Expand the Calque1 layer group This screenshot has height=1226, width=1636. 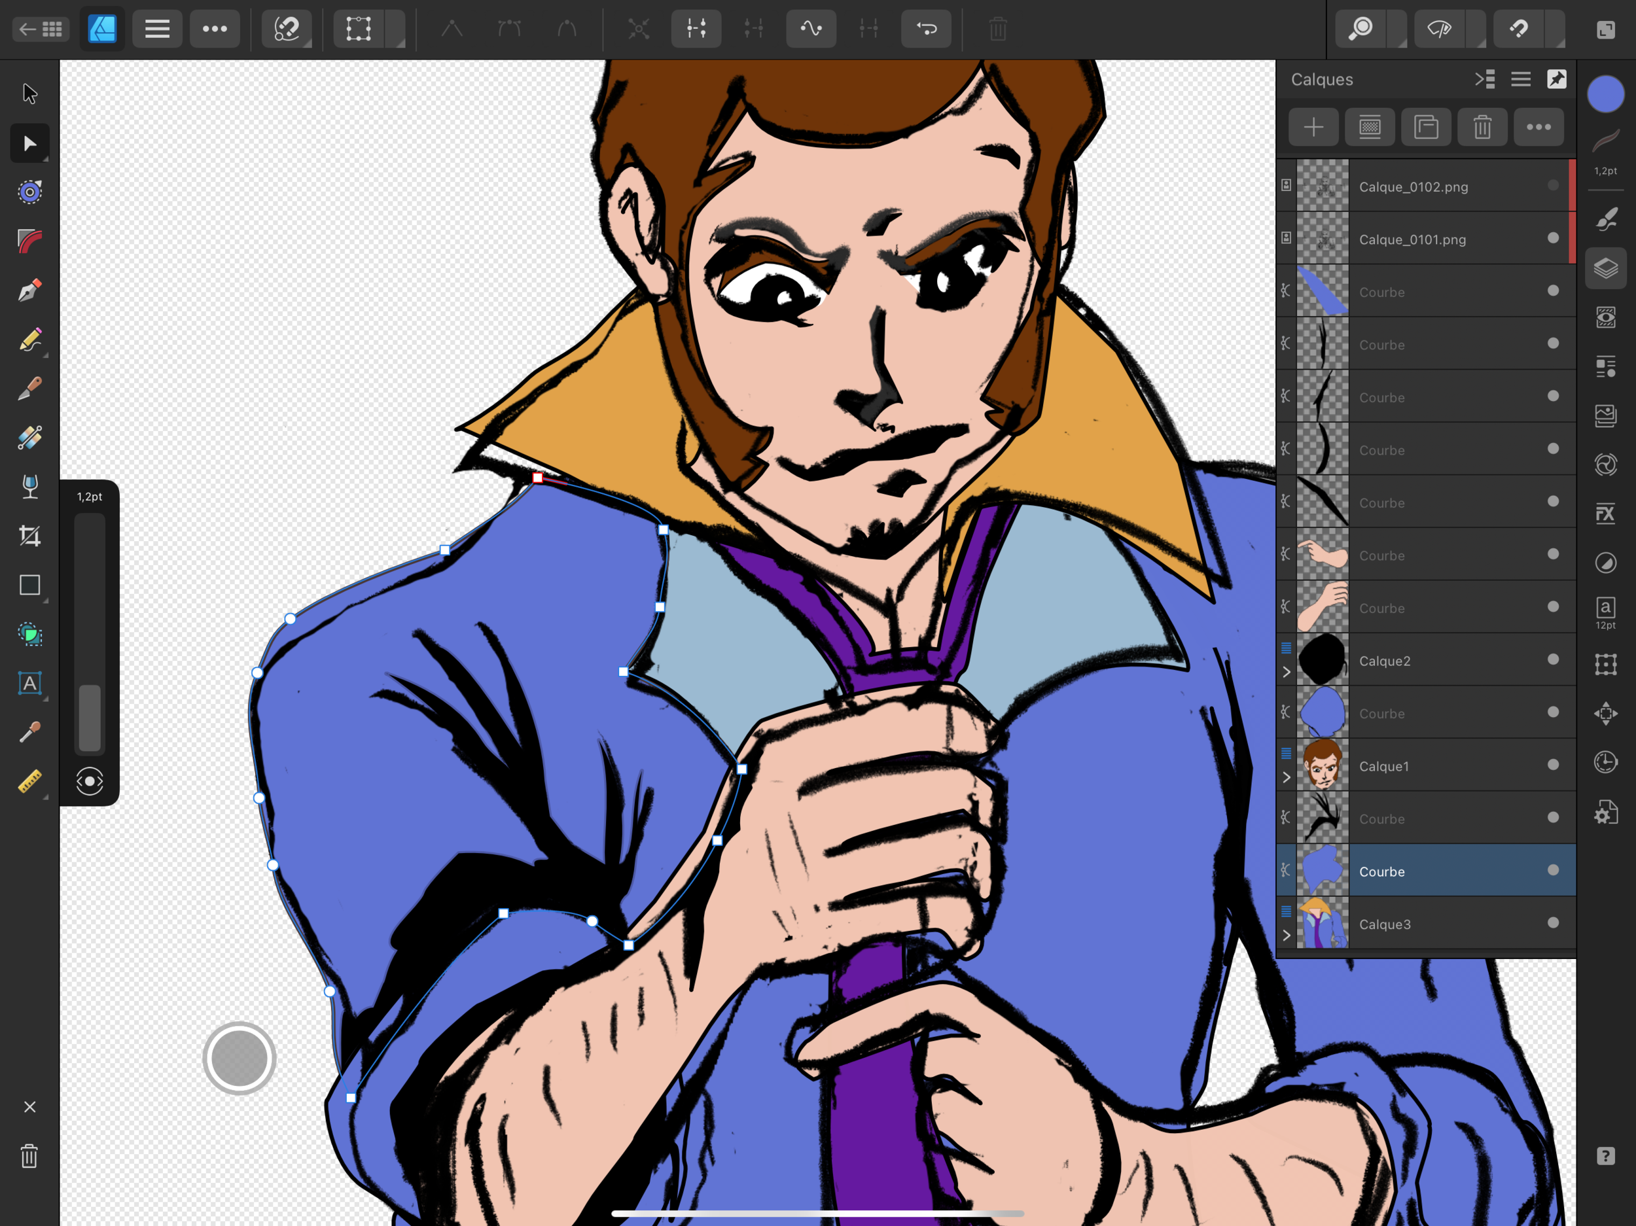(x=1286, y=777)
